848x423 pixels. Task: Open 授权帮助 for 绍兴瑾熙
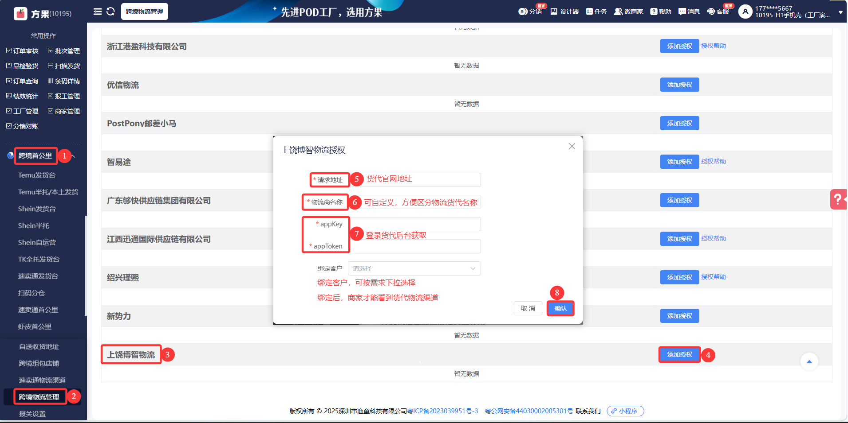(x=714, y=277)
